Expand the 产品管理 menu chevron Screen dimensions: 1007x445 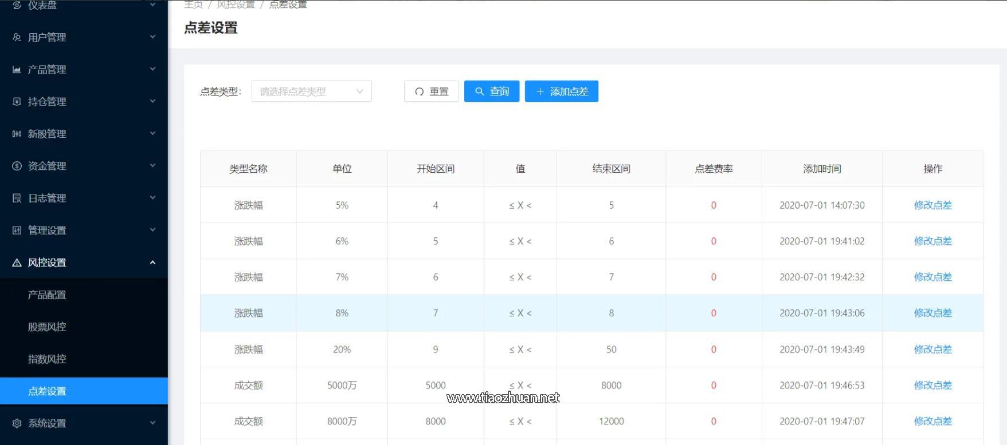[x=152, y=69]
